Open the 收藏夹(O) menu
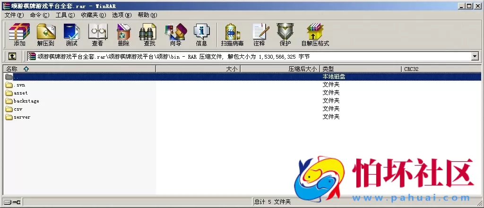Viewport: 484px width, 208px height. (x=94, y=15)
